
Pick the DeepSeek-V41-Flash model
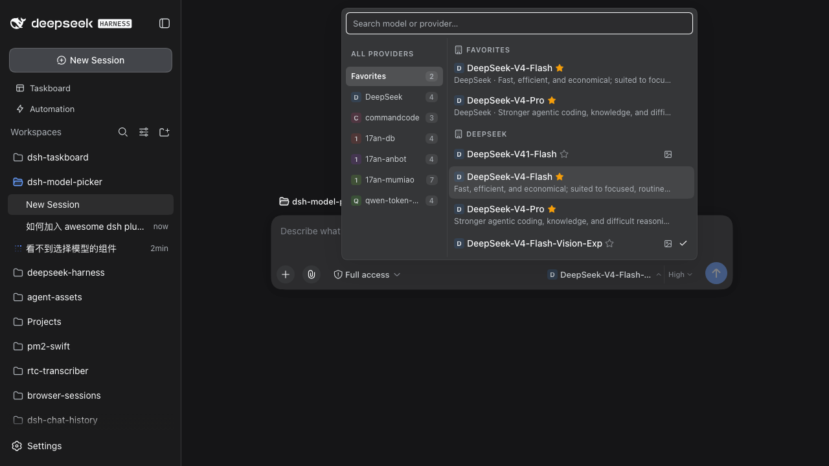click(571, 154)
